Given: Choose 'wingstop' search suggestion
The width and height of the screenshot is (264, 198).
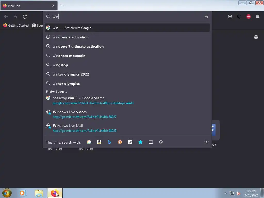Looking at the screenshot, I should pyautogui.click(x=127, y=65).
